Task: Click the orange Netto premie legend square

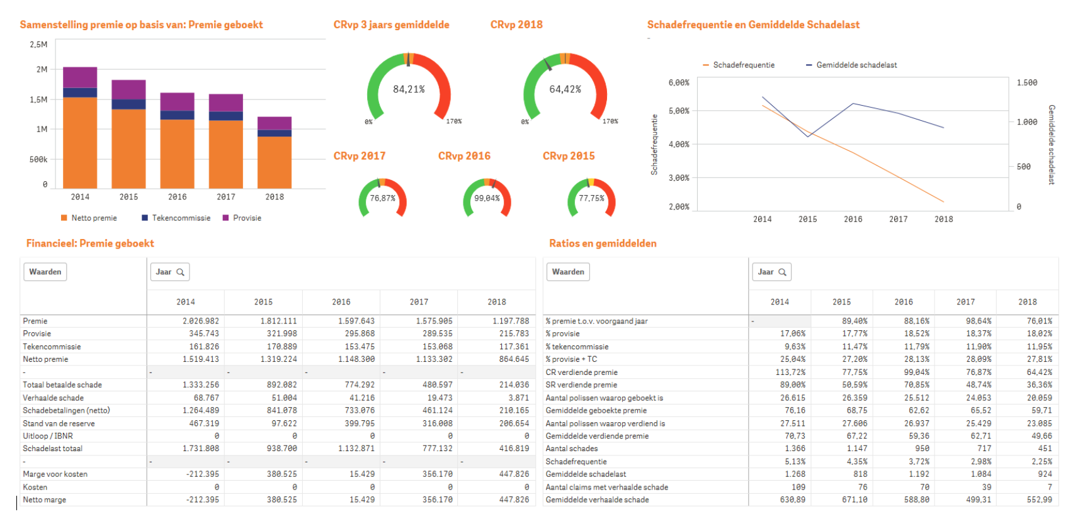Action: tap(64, 218)
